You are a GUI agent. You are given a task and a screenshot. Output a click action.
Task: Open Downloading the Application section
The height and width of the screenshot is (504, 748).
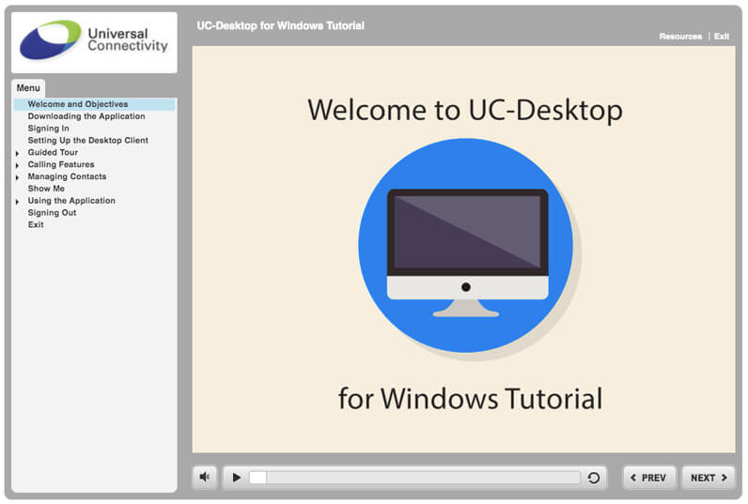[x=86, y=116]
